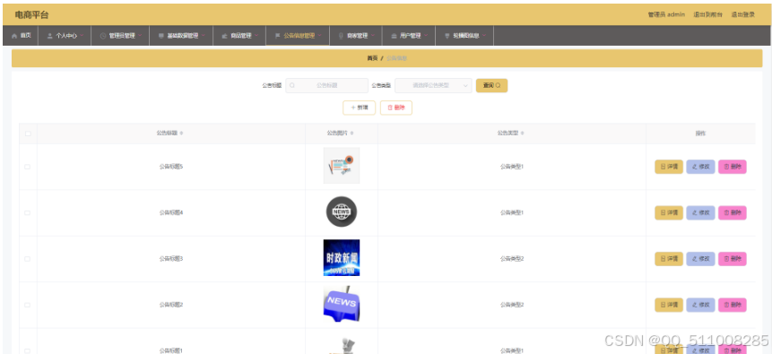Image resolution: width=772 pixels, height=354 pixels.
Task: Click the 操作 column header
Action: click(700, 134)
